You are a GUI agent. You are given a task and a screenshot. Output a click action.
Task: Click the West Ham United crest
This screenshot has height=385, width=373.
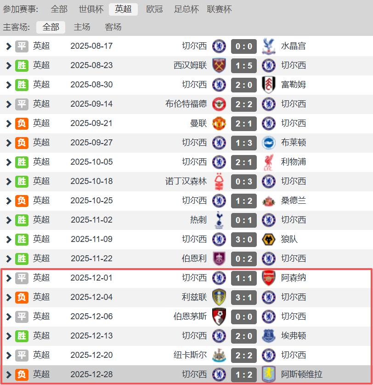(219, 65)
